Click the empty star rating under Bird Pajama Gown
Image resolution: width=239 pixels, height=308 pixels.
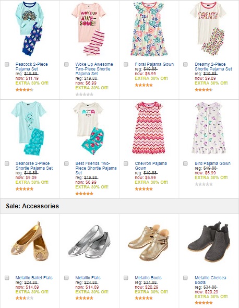(204, 184)
